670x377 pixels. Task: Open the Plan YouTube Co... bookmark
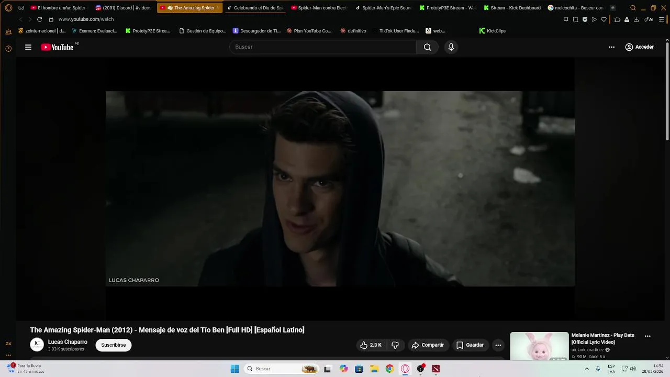pos(309,31)
